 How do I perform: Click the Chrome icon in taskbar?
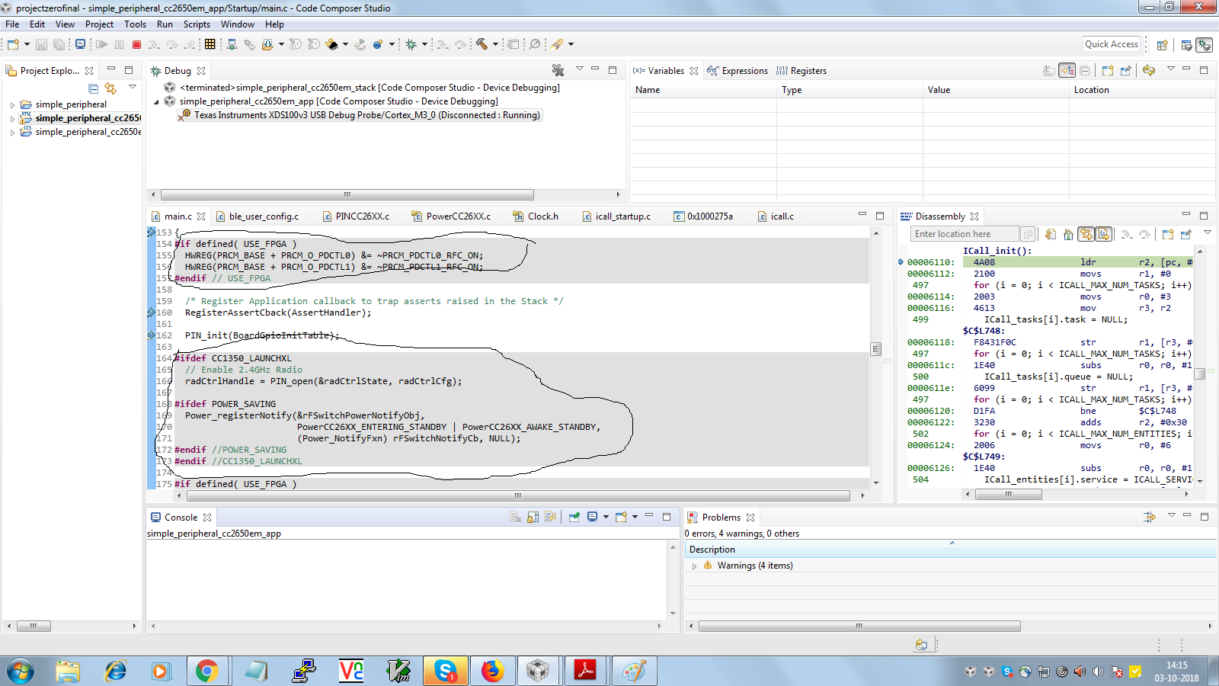[x=206, y=671]
